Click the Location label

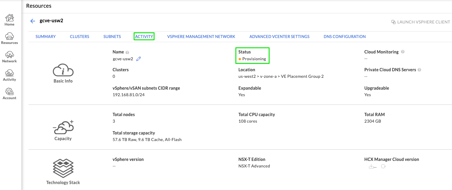tap(247, 70)
